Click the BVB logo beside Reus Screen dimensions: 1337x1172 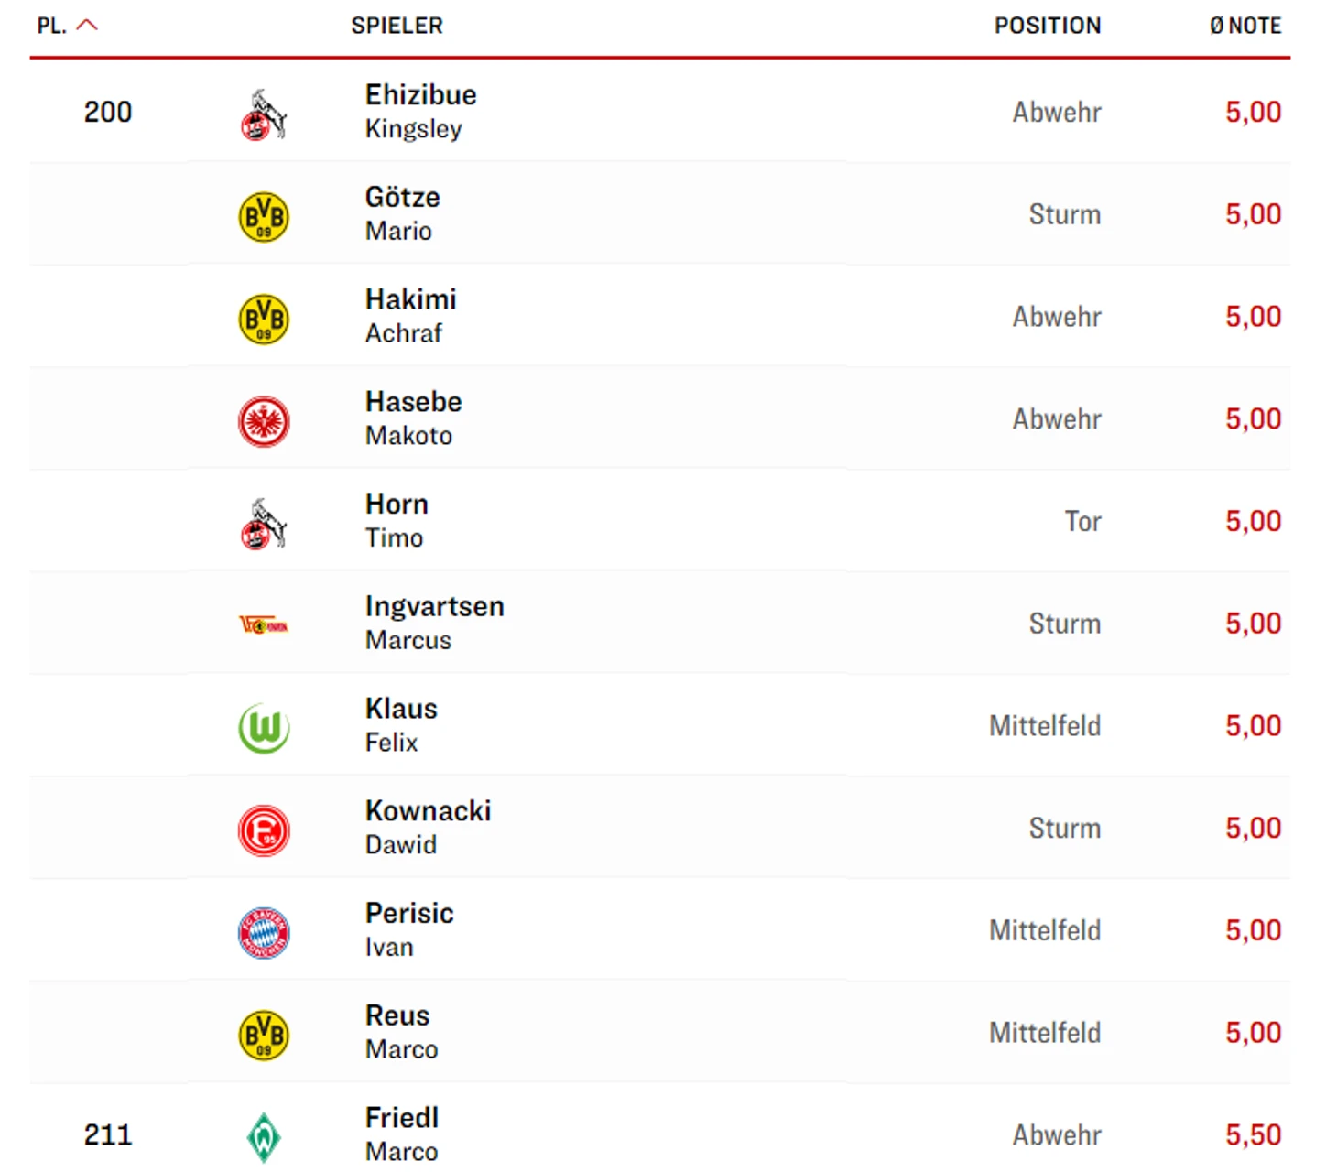tap(264, 1036)
